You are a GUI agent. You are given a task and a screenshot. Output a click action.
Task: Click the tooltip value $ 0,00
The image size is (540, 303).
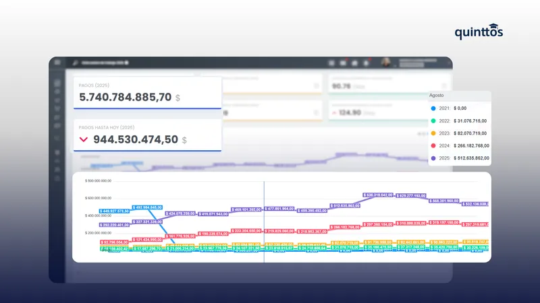pyautogui.click(x=460, y=108)
